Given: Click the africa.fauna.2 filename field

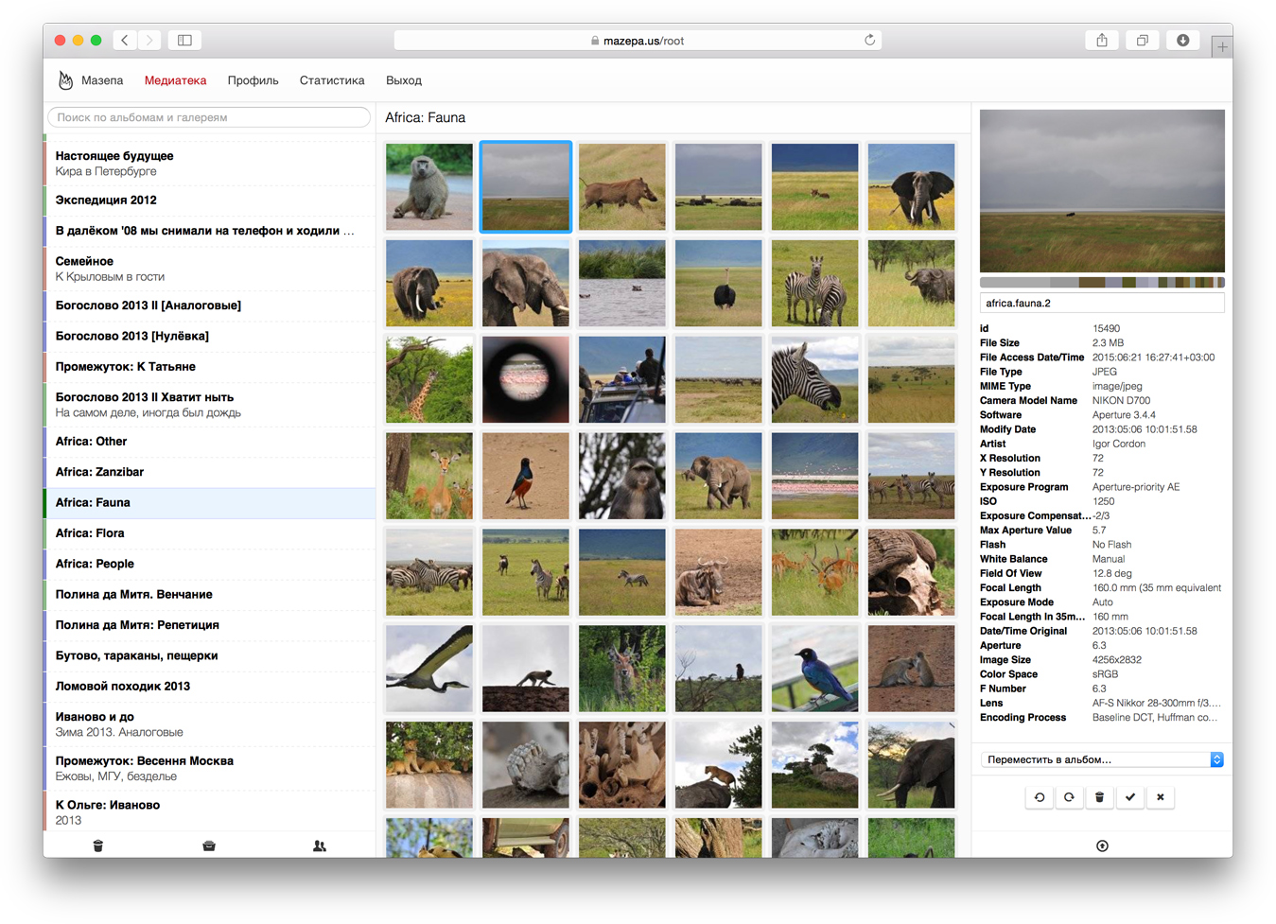Looking at the screenshot, I should coord(1102,304).
